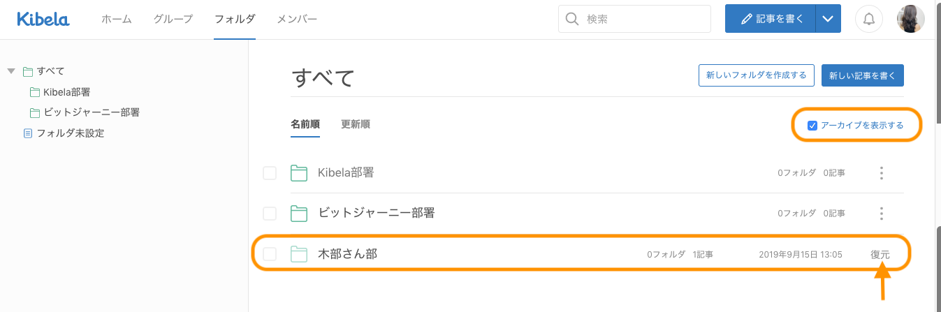Screen dimensions: 941x312
Task: Restore 木部さん部 via the 復元 link
Action: click(x=880, y=255)
